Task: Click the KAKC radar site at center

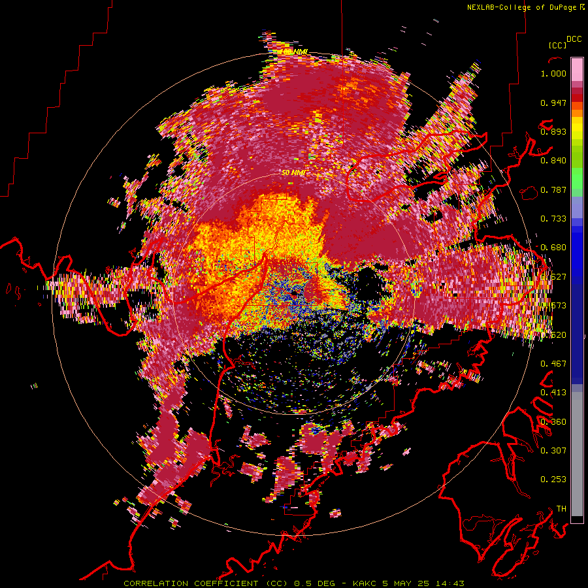Action: 295,294
